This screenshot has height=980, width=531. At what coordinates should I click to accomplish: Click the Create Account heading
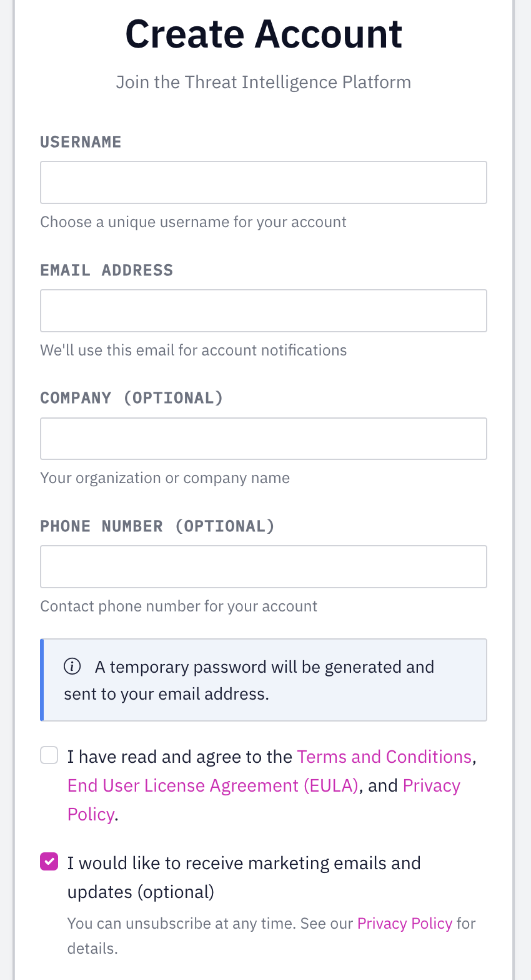coord(263,34)
